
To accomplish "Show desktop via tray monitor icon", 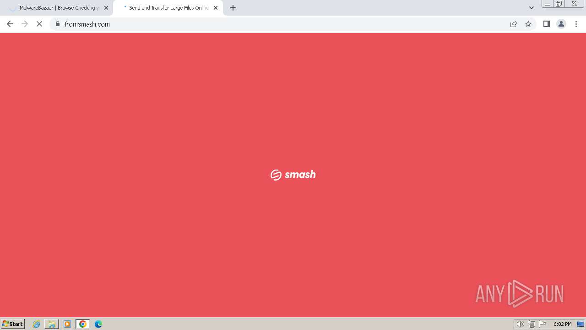I will point(581,324).
